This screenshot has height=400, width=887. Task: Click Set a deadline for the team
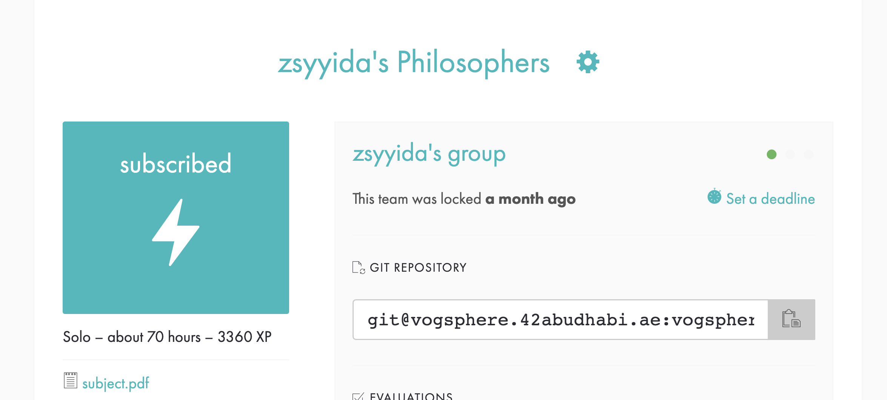[x=770, y=198]
